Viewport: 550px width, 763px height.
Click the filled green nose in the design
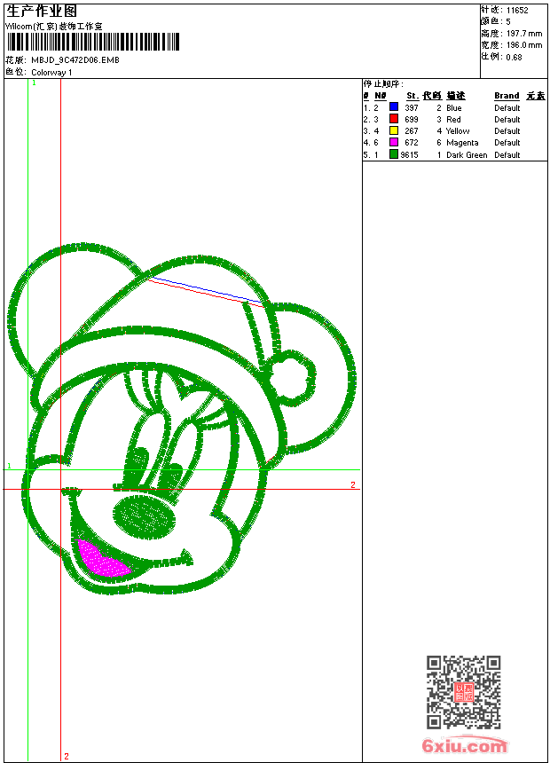[x=144, y=517]
